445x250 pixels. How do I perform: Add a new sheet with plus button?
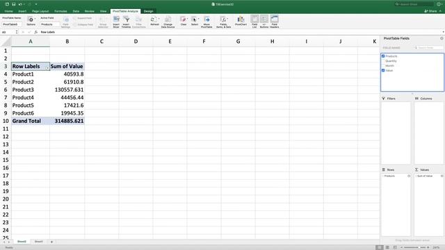click(51, 242)
